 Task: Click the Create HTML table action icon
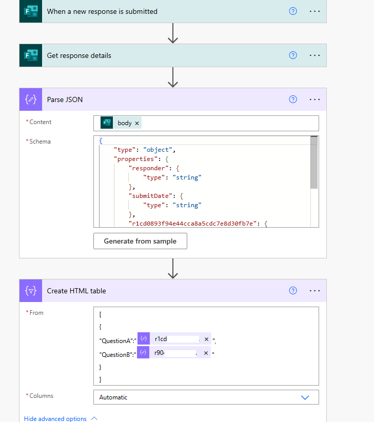tap(31, 291)
